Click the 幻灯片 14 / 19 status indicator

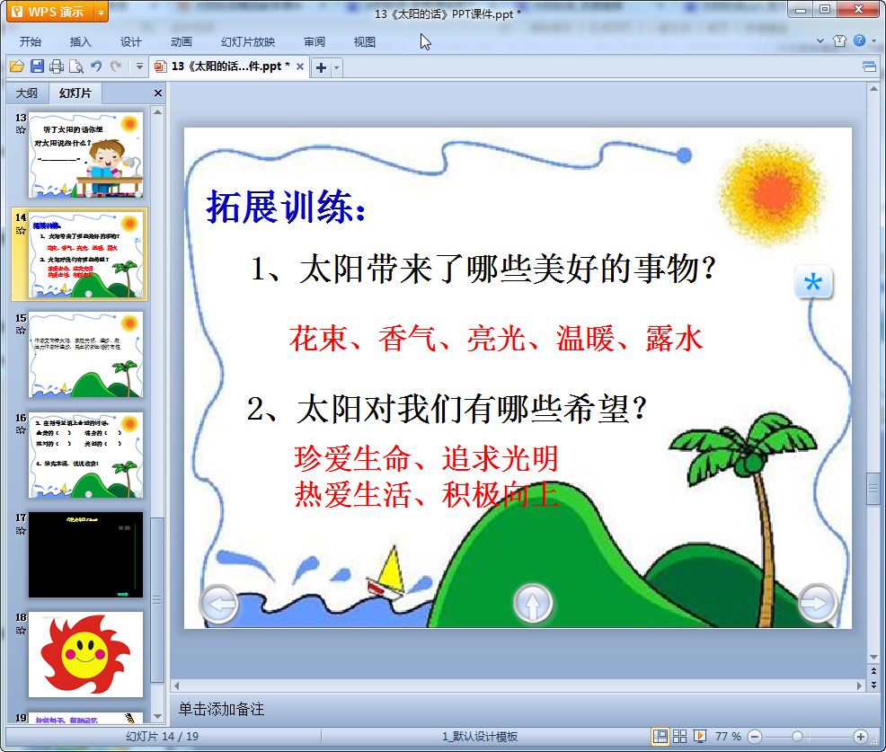coord(162,736)
